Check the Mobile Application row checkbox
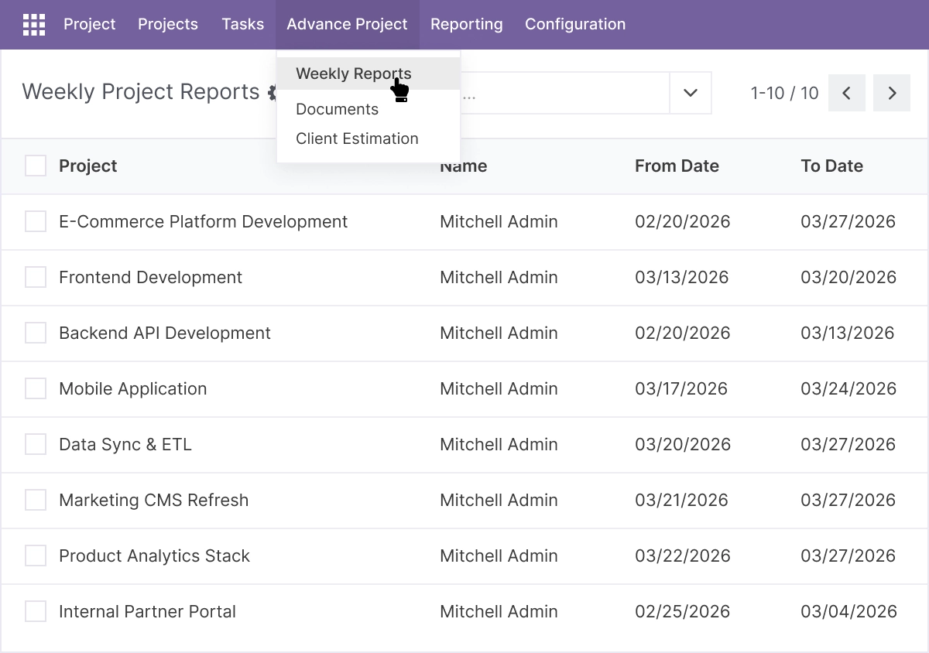The width and height of the screenshot is (929, 653). click(36, 388)
